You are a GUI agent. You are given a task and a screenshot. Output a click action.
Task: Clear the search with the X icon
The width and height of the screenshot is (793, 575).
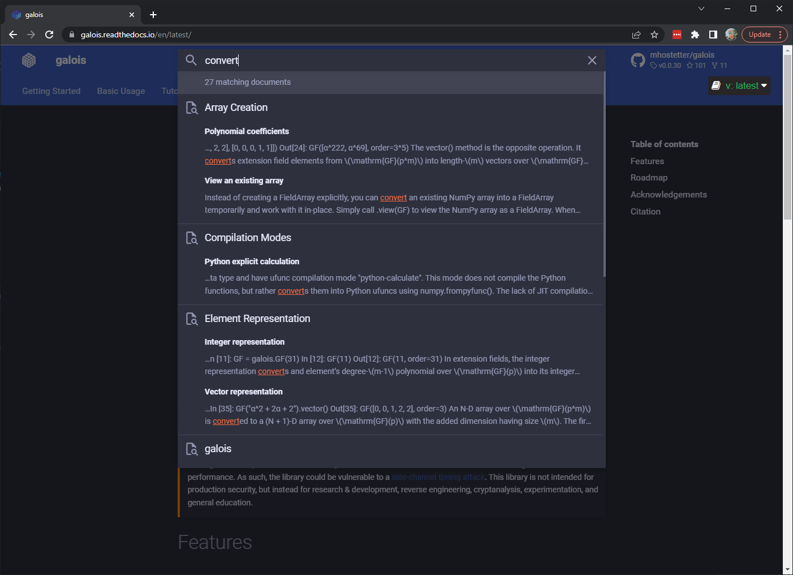[x=592, y=60]
